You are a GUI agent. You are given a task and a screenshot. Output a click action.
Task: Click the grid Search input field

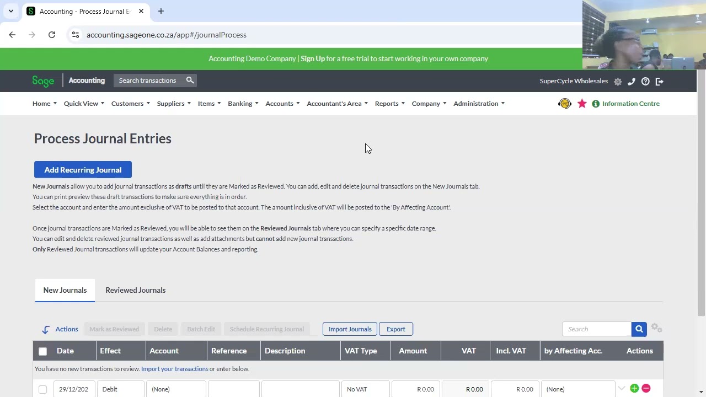click(x=597, y=329)
